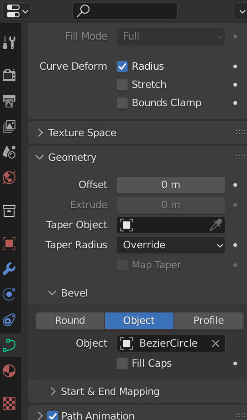Enable the Fill Caps checkbox

[x=122, y=364]
